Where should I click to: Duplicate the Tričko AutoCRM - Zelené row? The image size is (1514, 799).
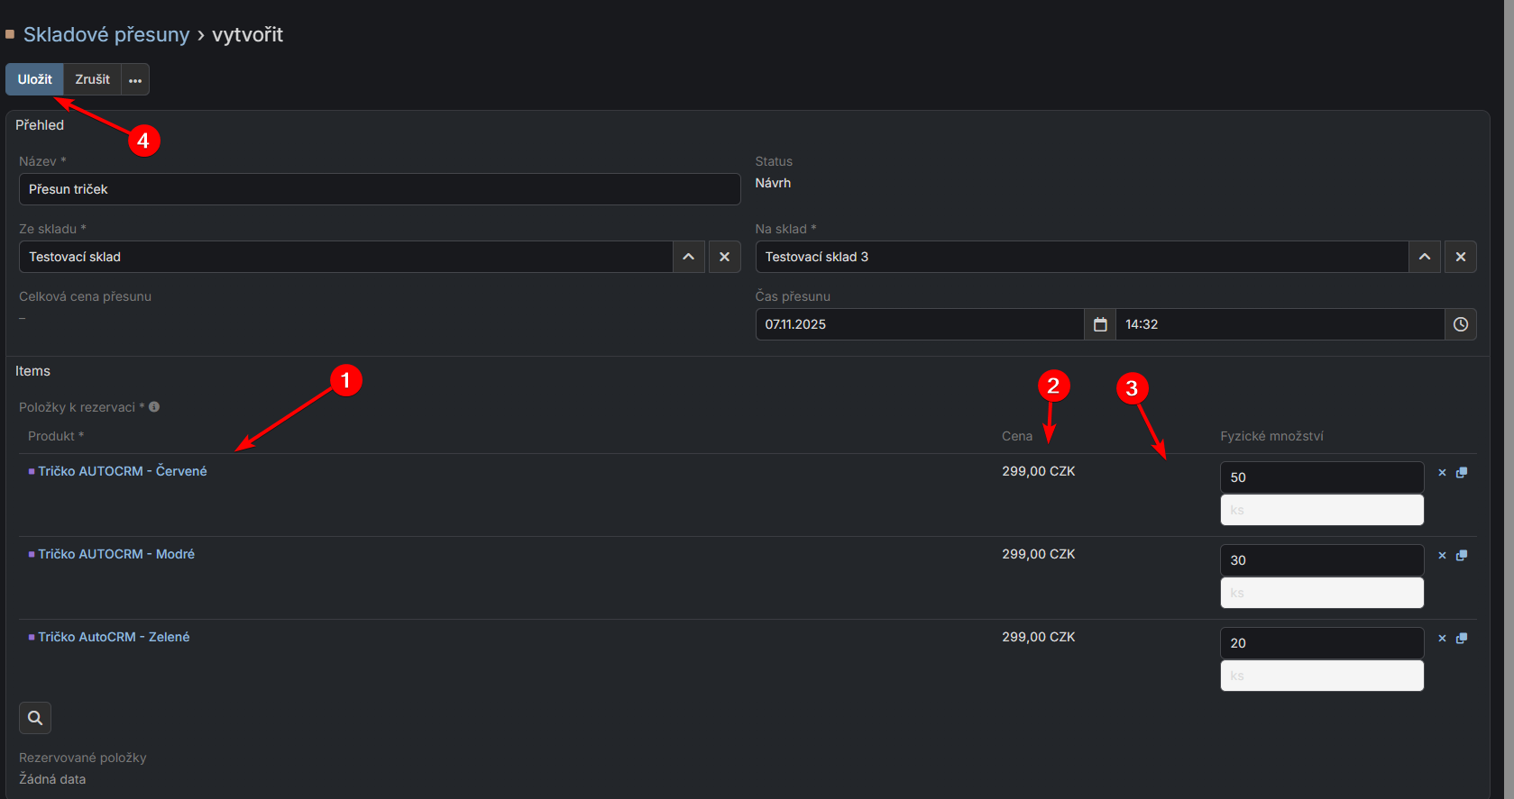(x=1462, y=639)
